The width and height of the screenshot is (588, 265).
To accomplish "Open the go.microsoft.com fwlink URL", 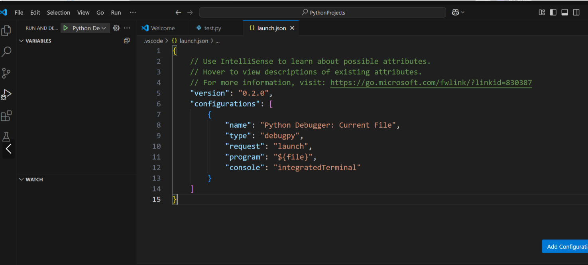I will (x=431, y=83).
